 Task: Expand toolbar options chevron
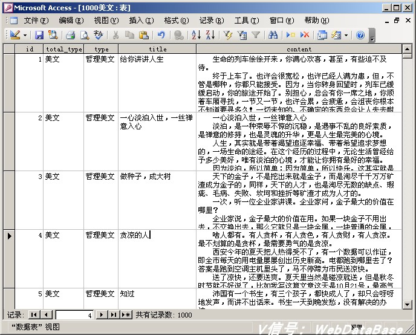coord(372,35)
